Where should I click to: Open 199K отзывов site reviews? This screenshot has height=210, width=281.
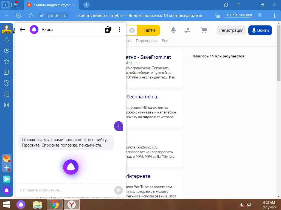239,15
